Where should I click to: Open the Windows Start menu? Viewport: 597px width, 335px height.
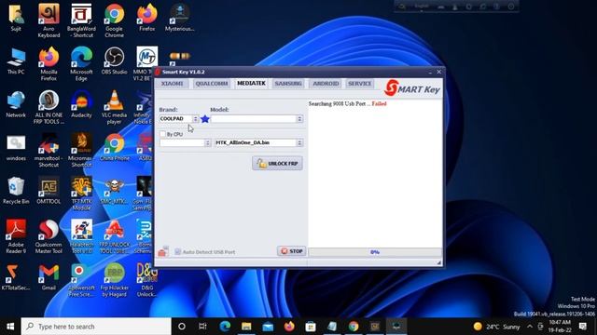tap(10, 327)
